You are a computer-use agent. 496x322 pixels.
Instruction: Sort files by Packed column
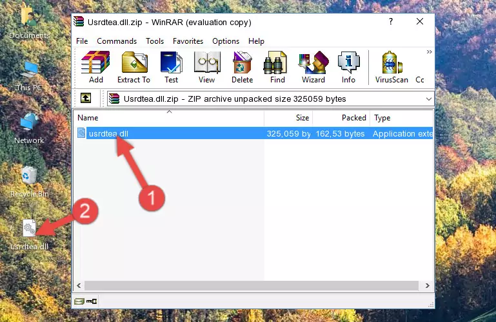click(x=341, y=118)
